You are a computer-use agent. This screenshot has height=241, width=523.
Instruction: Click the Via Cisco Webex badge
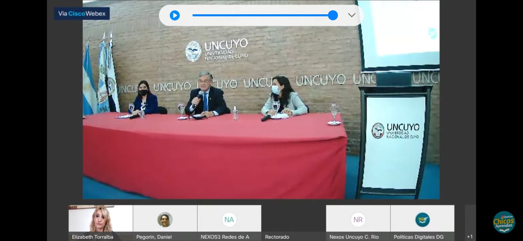coord(82,14)
